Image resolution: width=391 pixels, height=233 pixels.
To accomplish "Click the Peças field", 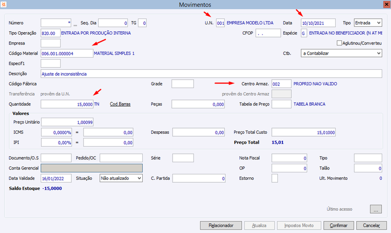I will click(198, 104).
